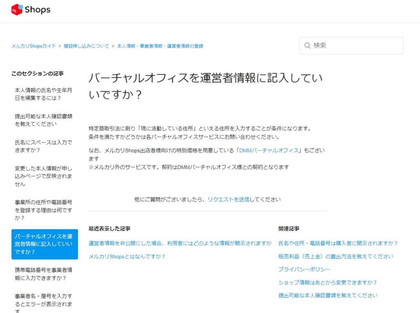Open sidebar article 携帯電話番号を事業者情報に入力できますか？
This screenshot has width=420, height=313.
pos(43,274)
